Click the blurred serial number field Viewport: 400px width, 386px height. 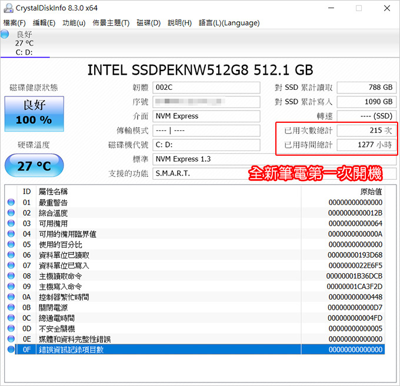coord(206,102)
